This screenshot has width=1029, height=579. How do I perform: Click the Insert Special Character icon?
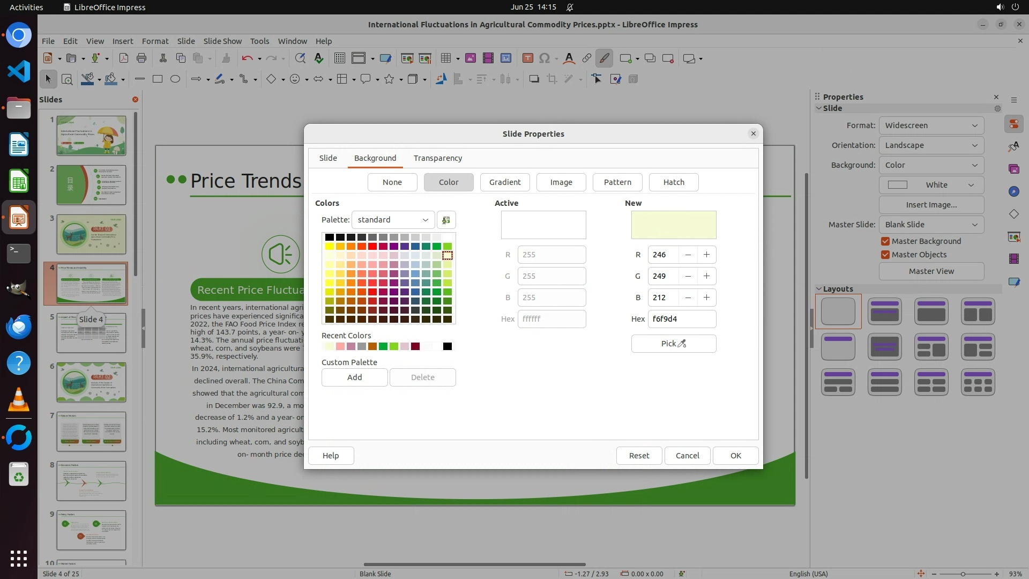(545, 58)
